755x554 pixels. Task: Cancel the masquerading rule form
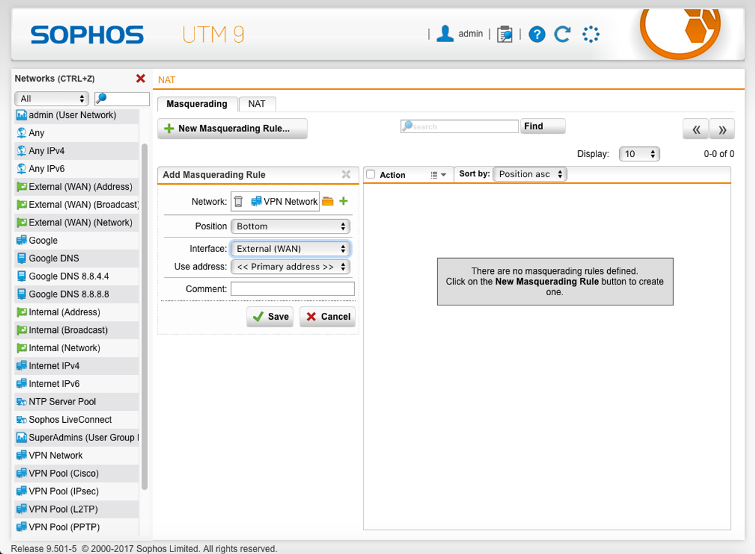point(327,317)
